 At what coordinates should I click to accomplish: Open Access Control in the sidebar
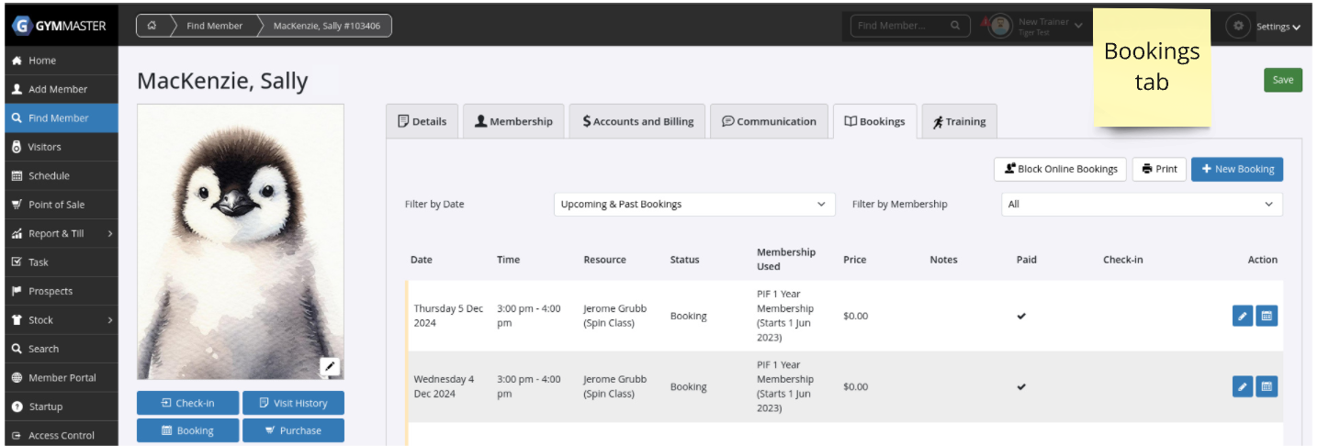tap(61, 435)
